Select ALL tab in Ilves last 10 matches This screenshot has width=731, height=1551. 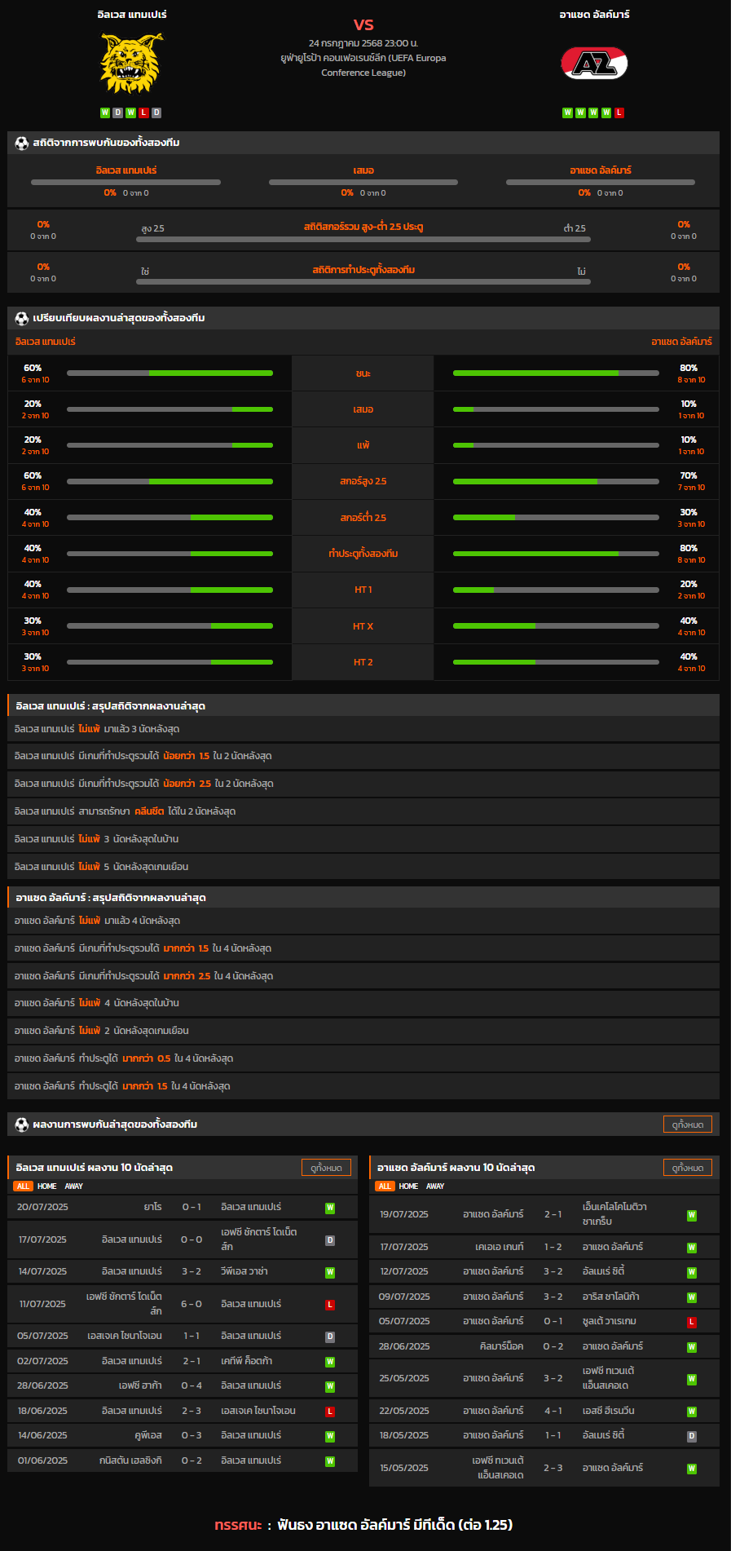(x=23, y=1186)
